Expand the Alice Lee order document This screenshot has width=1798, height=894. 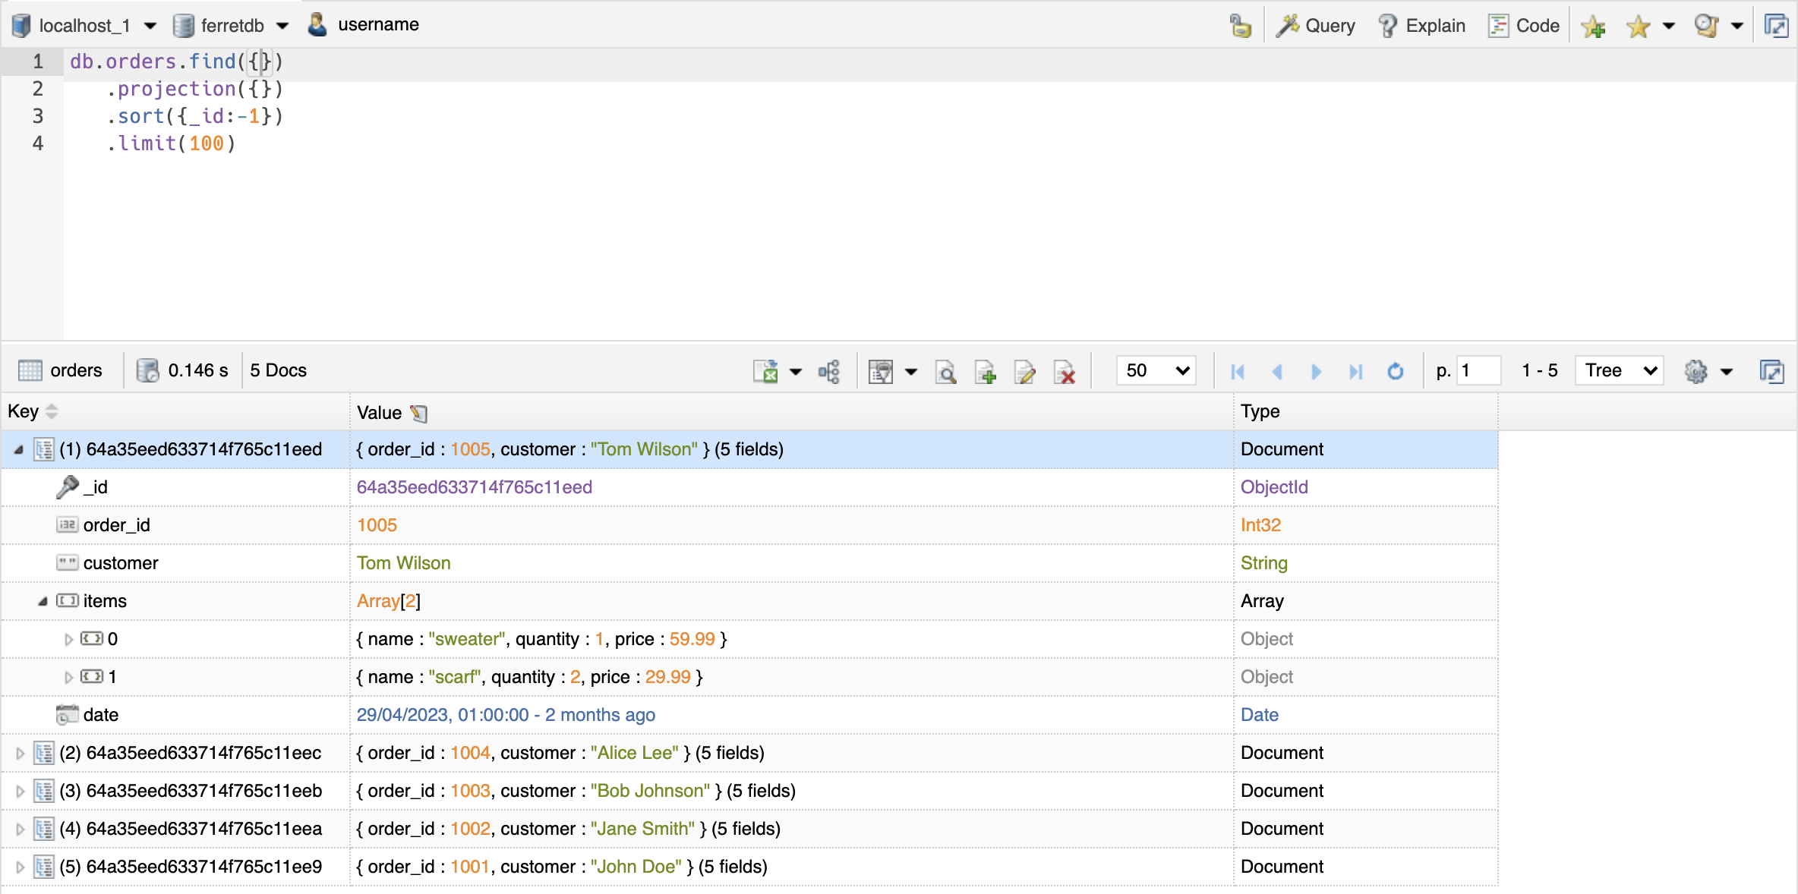pyautogui.click(x=21, y=754)
